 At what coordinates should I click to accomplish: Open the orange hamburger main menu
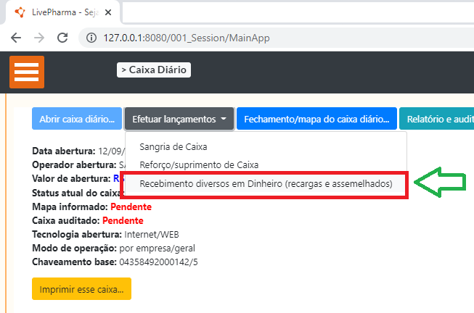click(x=27, y=72)
